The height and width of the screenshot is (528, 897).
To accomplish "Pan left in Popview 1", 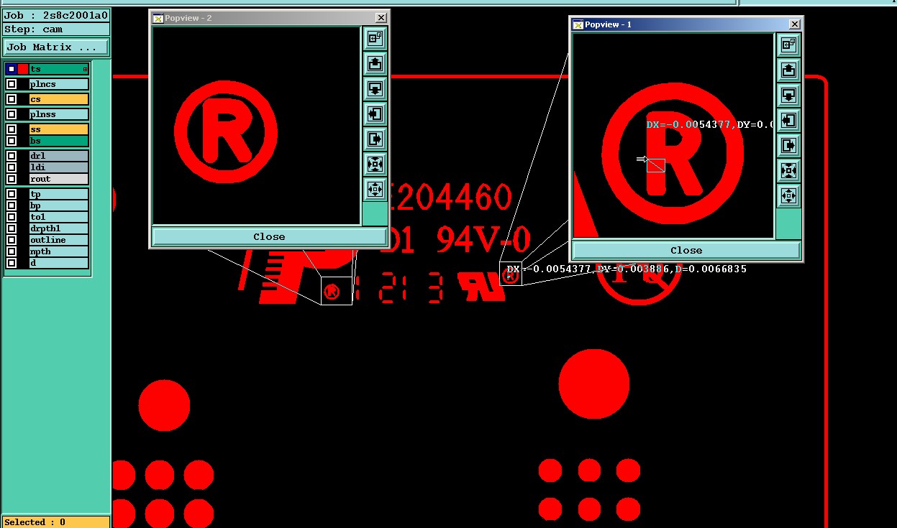I will [788, 120].
